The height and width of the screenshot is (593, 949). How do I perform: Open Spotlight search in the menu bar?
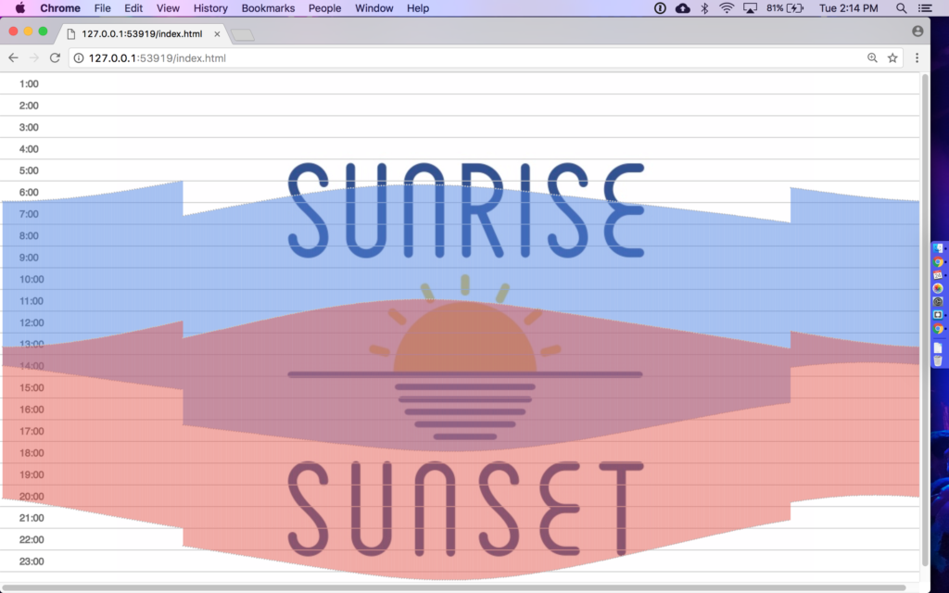click(x=902, y=8)
